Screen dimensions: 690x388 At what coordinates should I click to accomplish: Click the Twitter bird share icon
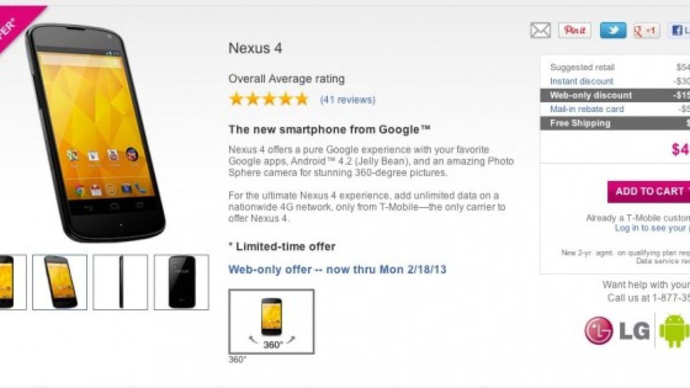pos(613,30)
